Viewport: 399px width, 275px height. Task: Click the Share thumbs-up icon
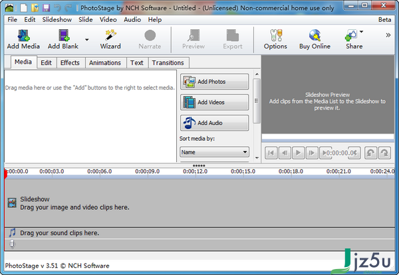[351, 35]
